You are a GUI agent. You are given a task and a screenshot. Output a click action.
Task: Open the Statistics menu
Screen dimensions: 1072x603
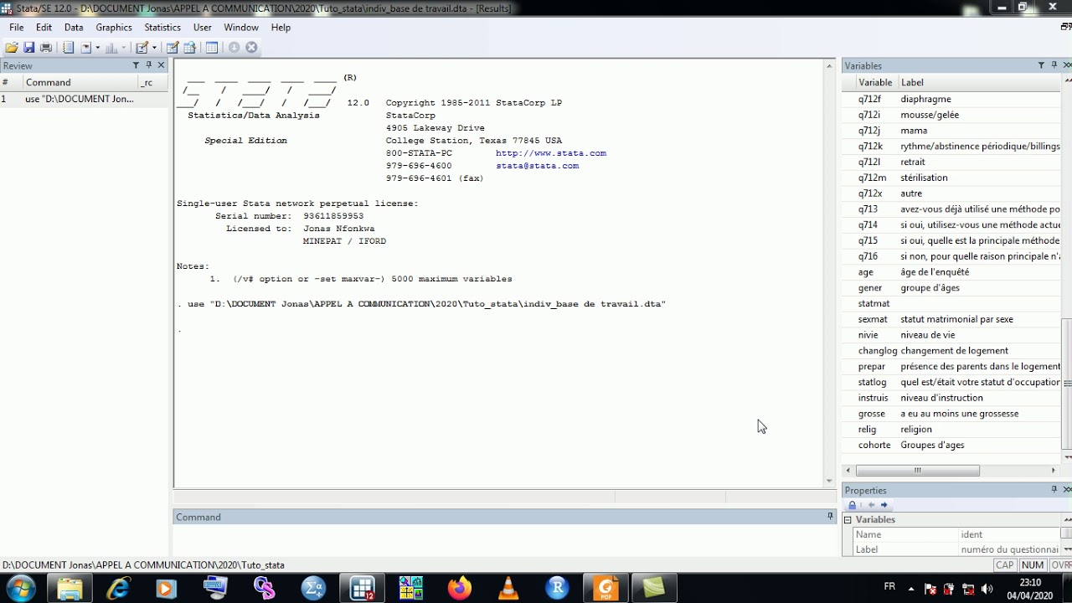(x=162, y=28)
